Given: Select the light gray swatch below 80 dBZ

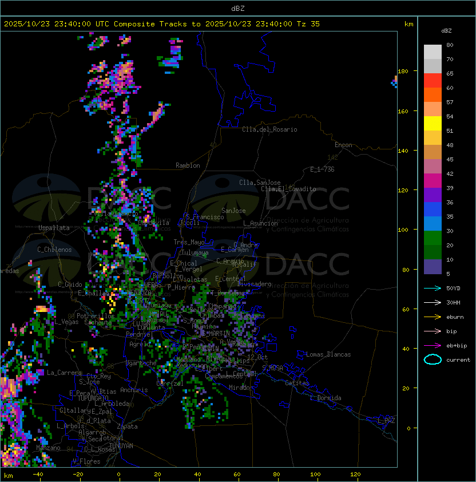Looking at the screenshot, I should point(433,52).
